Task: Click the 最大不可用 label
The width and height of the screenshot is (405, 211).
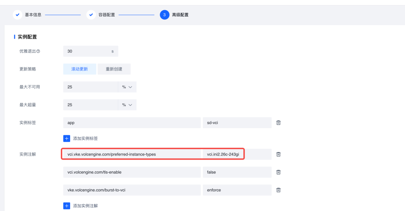Action: point(30,87)
